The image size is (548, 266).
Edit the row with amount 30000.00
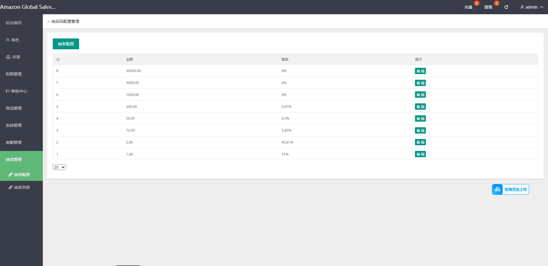point(420,71)
